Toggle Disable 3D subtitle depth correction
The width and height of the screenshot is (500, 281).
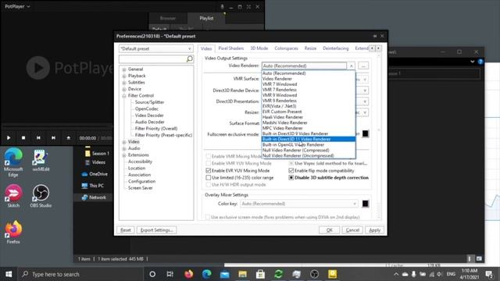tap(291, 177)
